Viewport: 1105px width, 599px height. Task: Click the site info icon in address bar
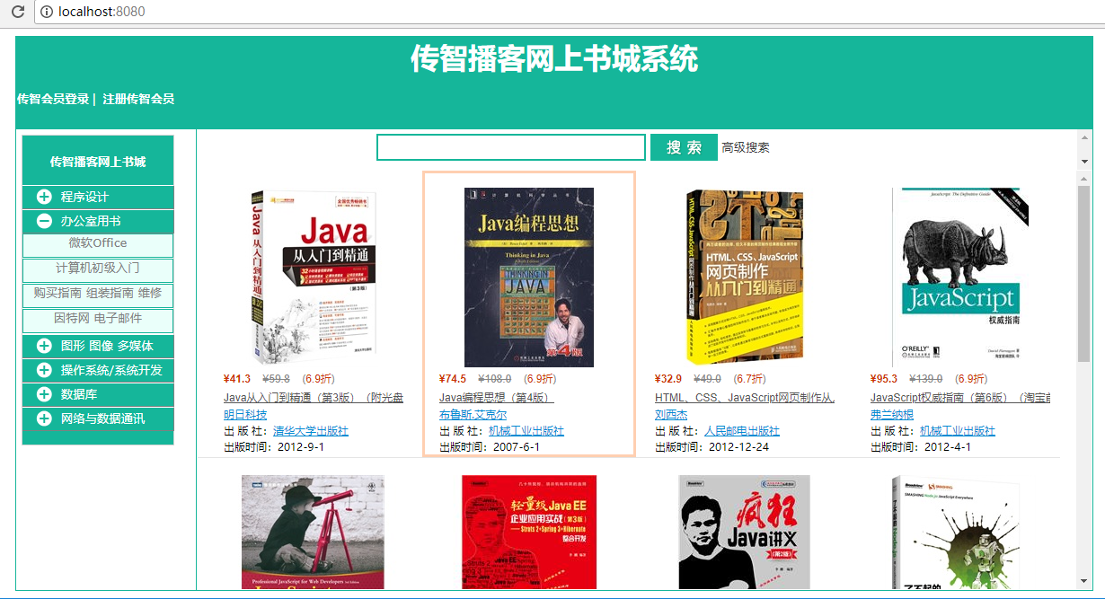46,12
